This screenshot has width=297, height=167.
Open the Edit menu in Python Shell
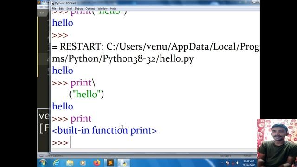tap(61, 9)
